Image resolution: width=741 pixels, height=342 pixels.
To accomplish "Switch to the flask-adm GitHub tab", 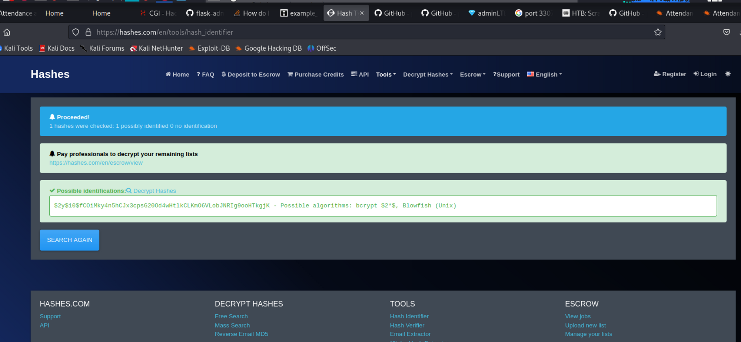I will coord(205,13).
